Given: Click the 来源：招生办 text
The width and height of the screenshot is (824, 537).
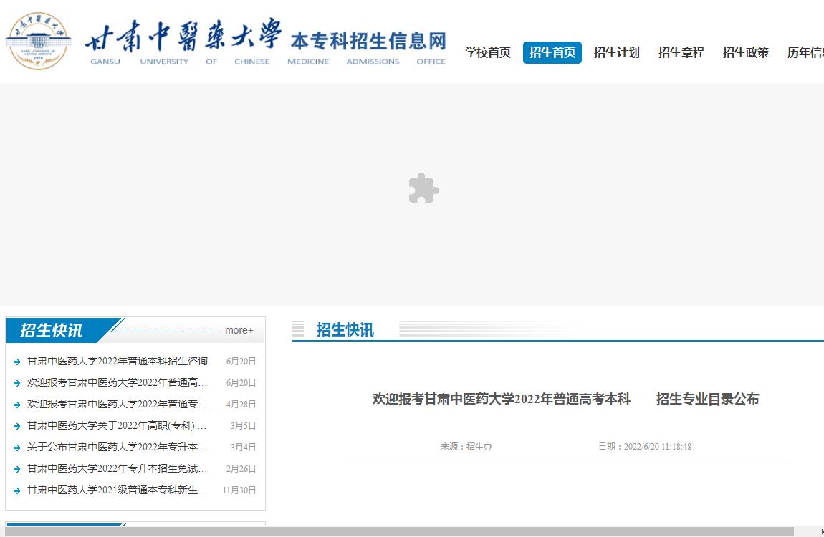Looking at the screenshot, I should coord(466,447).
